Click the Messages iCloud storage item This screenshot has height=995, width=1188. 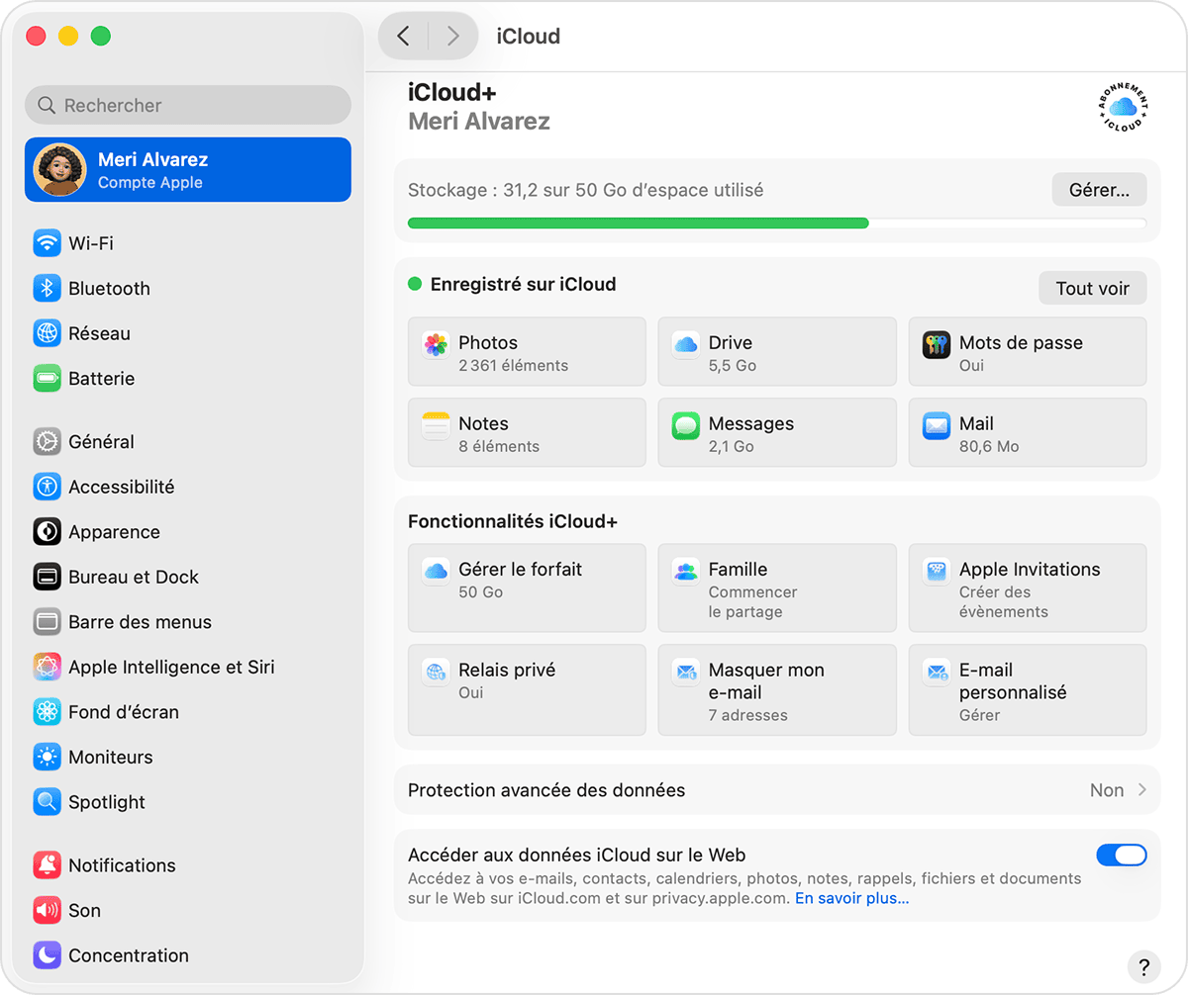(776, 432)
